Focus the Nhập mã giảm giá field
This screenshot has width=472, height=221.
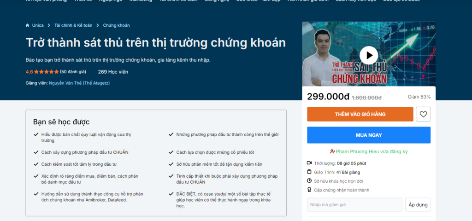pyautogui.click(x=354, y=205)
